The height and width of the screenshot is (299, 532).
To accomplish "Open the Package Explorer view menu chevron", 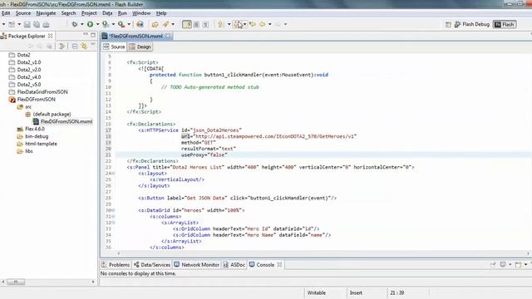I will pos(93,45).
